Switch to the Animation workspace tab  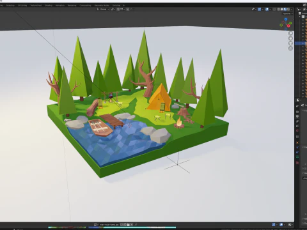coord(60,5)
